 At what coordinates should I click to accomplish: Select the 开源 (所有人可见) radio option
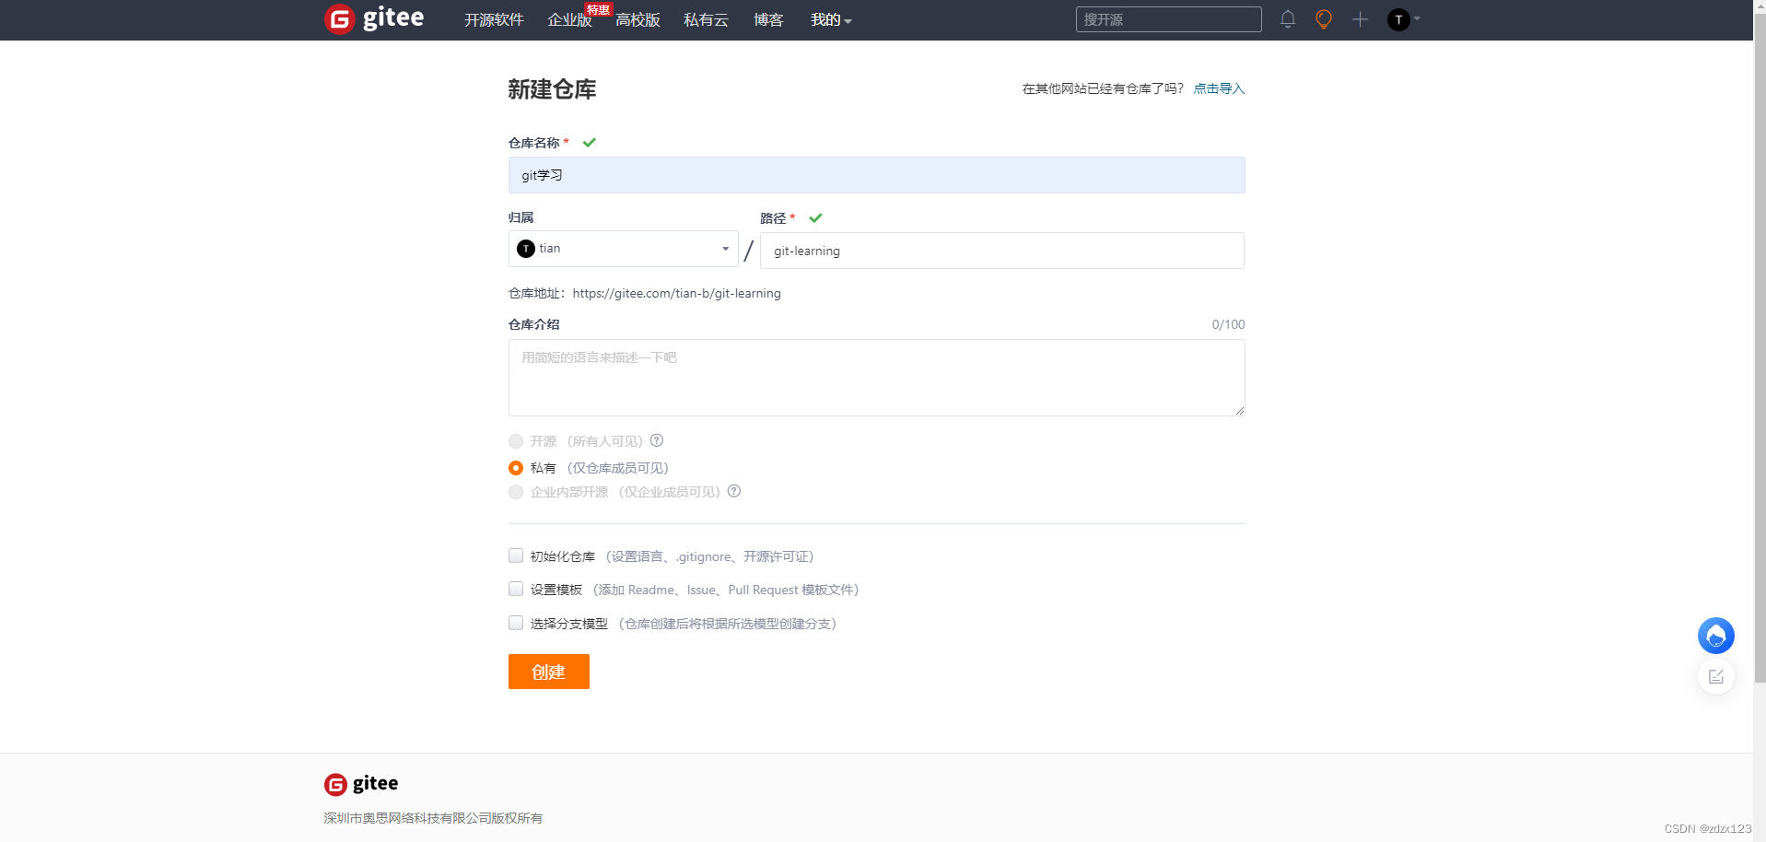coord(516,441)
